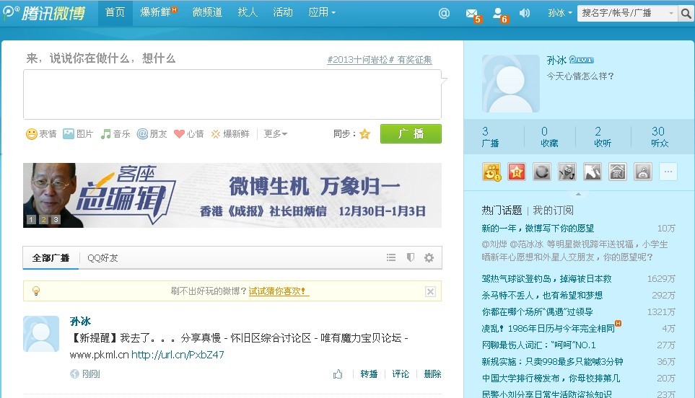View new listeners via person icon
This screenshot has height=398, width=695.
click(x=498, y=13)
